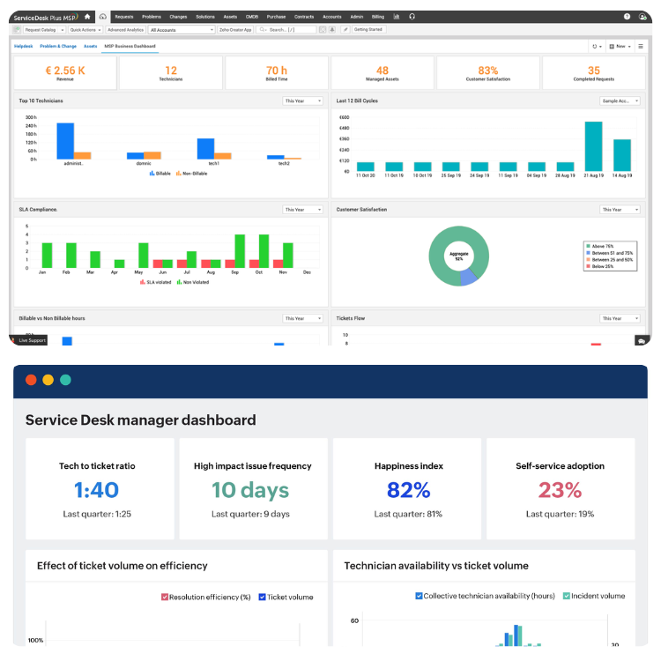
Task: Click the Getting Started button
Action: coord(368,29)
